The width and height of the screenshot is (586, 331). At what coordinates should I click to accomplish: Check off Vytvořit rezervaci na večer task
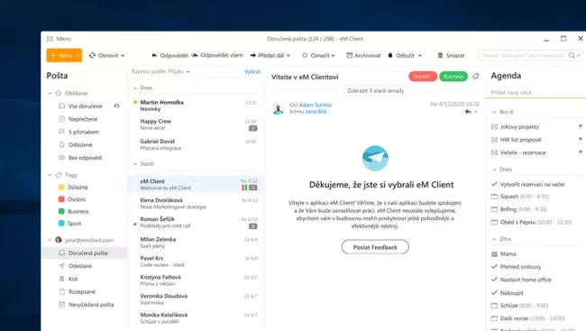[494, 184]
